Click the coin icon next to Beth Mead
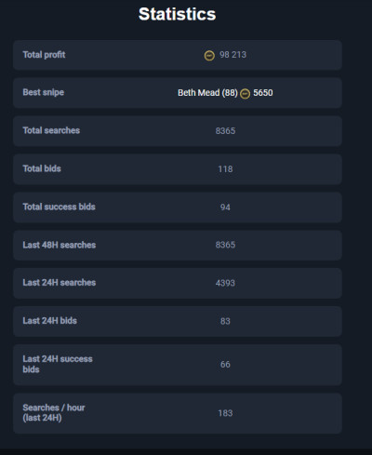Image resolution: width=372 pixels, height=455 pixels. click(245, 93)
